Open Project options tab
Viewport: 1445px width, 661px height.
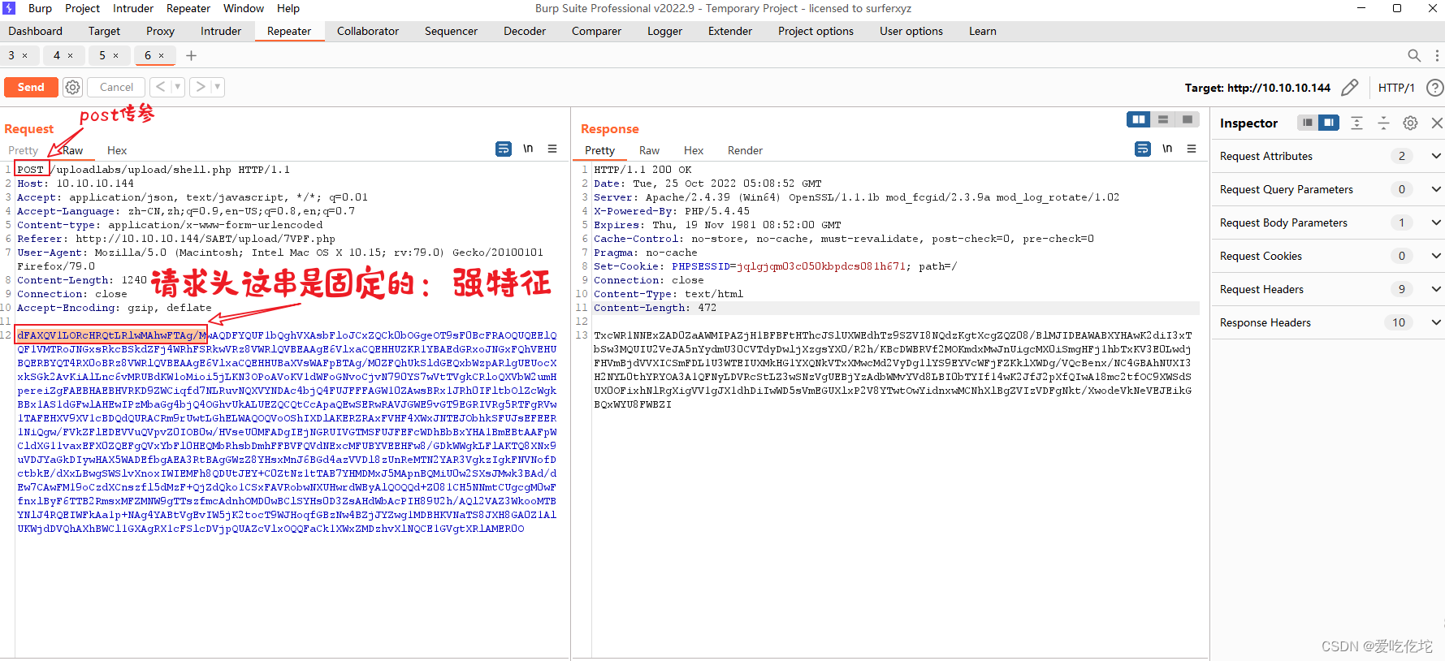point(816,31)
